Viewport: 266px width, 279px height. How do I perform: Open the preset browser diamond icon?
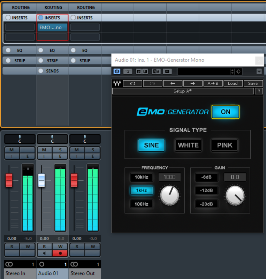pyautogui.click(x=238, y=71)
